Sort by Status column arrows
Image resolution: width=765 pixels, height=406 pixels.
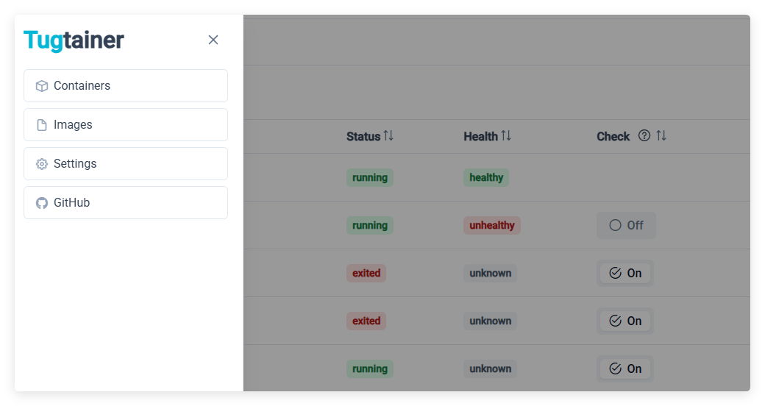[388, 135]
